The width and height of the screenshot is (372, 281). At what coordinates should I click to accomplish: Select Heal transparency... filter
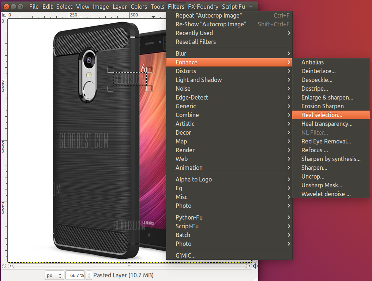(331, 124)
